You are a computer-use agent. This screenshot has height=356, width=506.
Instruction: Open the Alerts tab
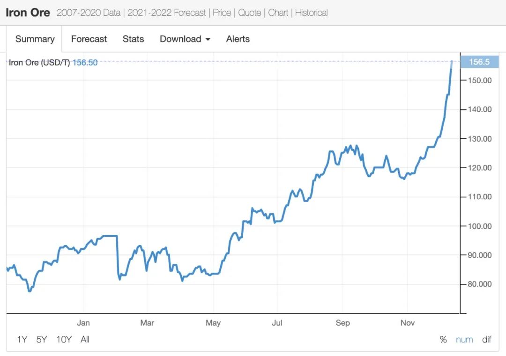coord(238,39)
